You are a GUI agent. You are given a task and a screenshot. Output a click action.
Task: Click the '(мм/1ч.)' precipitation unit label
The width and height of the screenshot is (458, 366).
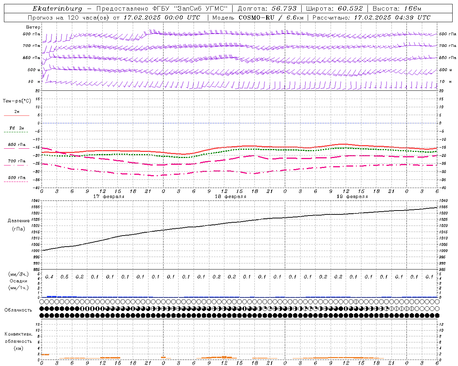[19, 288]
